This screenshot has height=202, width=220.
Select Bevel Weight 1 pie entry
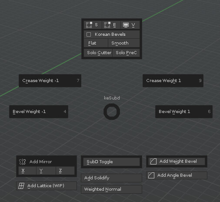(x=184, y=112)
